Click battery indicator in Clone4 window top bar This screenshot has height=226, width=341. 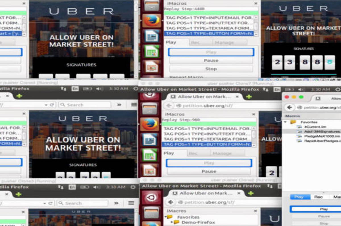point(87,89)
